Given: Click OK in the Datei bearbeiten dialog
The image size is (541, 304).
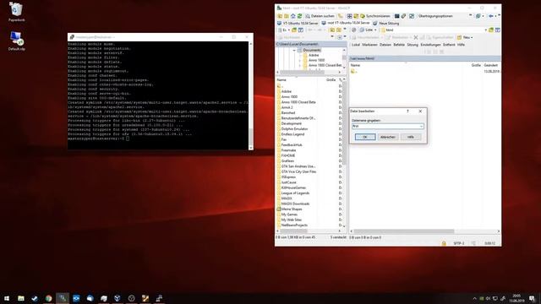Looking at the screenshot, I should pyautogui.click(x=365, y=137).
